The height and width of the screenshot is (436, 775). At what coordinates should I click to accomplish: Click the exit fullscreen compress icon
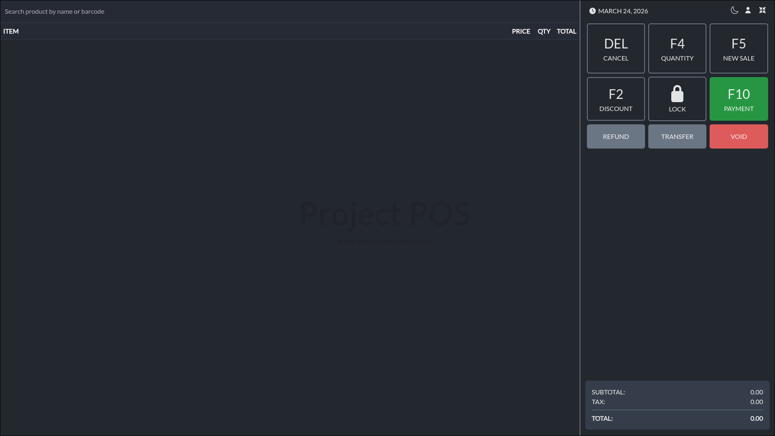[762, 10]
